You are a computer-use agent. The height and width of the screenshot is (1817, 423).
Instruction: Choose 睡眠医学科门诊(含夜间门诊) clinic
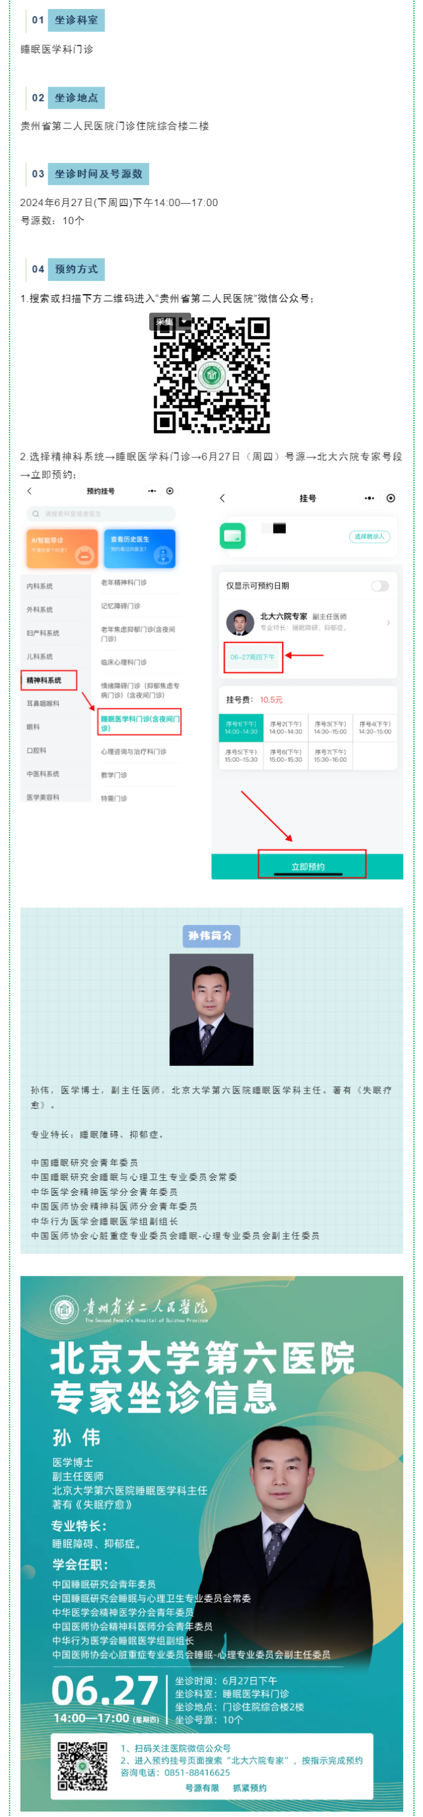click(x=140, y=722)
